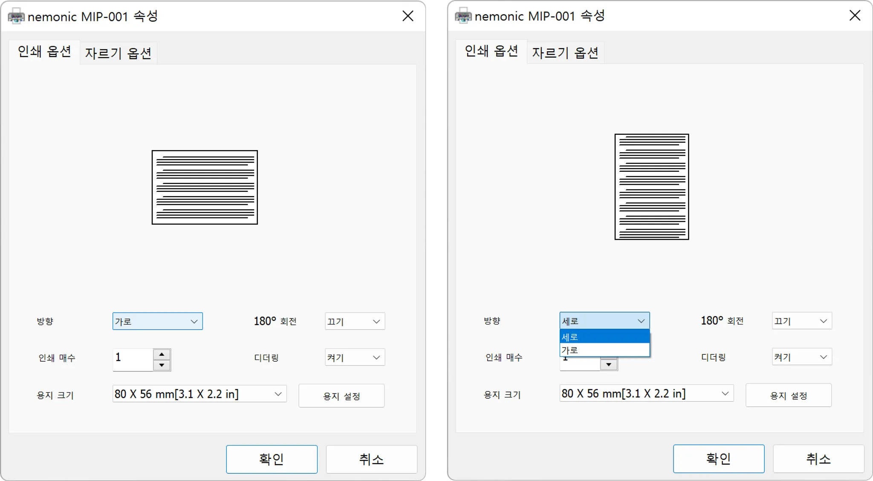Viewport: 873px width, 481px height.
Task: Switch to 자르기 옵션 tab in right dialog
Action: pos(565,53)
